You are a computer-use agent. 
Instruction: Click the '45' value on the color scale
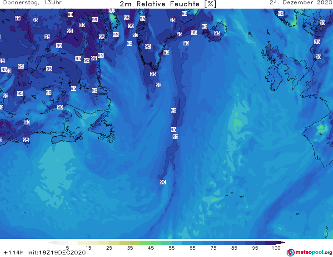pos(151,248)
